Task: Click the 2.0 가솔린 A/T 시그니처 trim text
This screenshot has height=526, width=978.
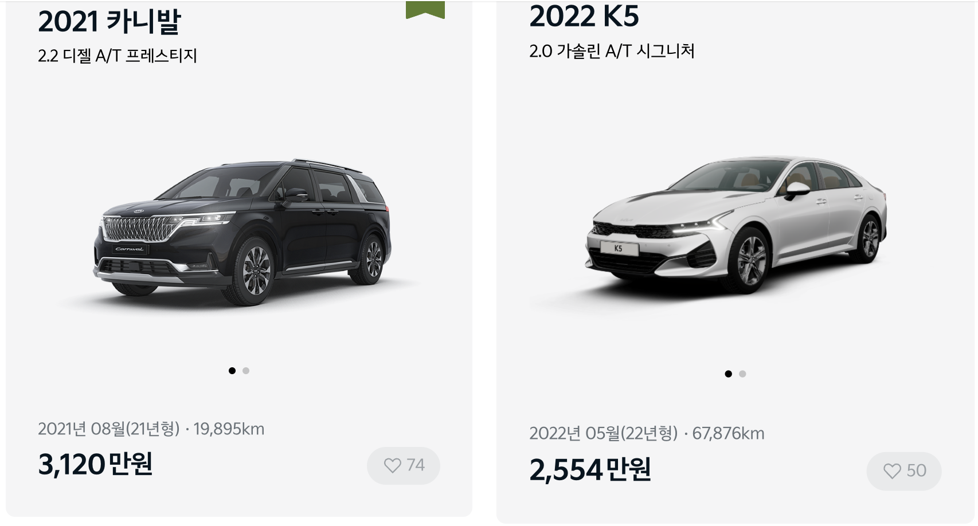Action: tap(612, 51)
